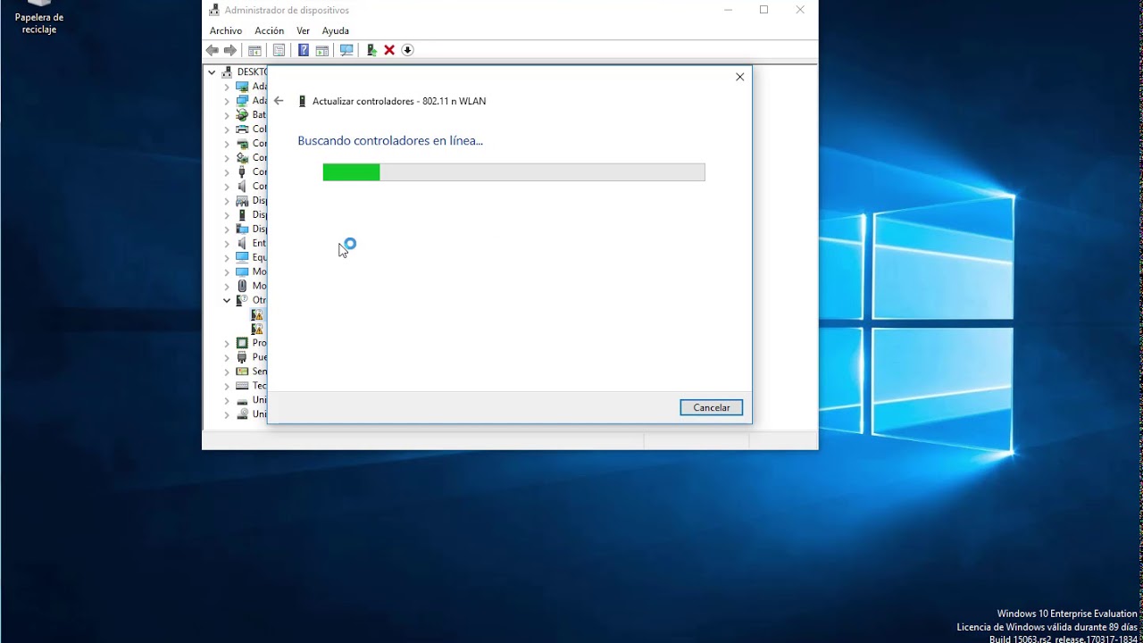Expand the 'Tec' keyboards category
Viewport: 1143px width, 643px height.
pos(227,386)
